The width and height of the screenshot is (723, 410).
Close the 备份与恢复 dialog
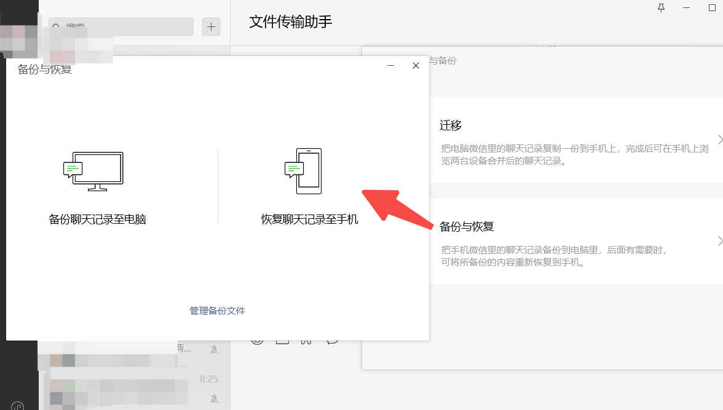[416, 66]
